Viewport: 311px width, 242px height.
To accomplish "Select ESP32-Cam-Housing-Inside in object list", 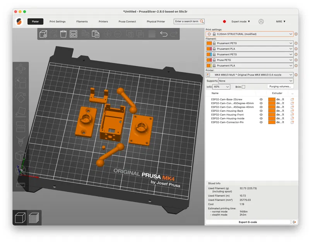I will (228, 118).
